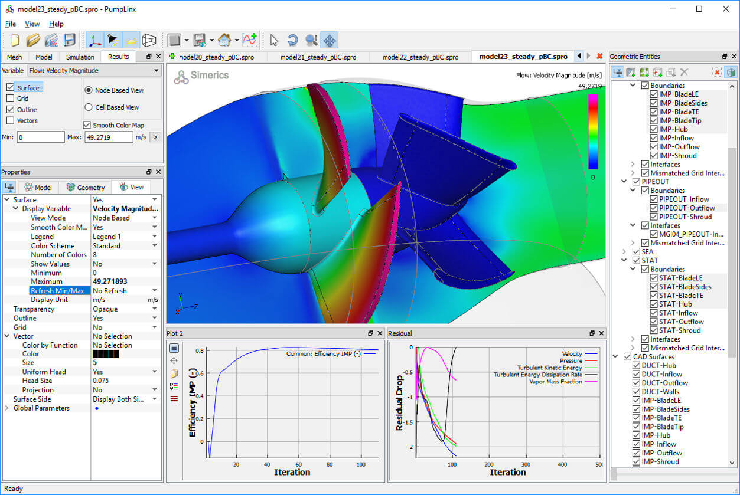This screenshot has height=495, width=740.
Task: Open the Refresh Min/Max No Refresh dropdown
Action: click(125, 291)
